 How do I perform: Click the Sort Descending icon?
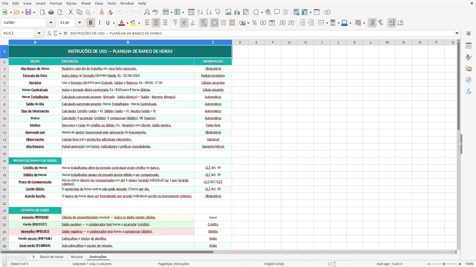point(209,12)
